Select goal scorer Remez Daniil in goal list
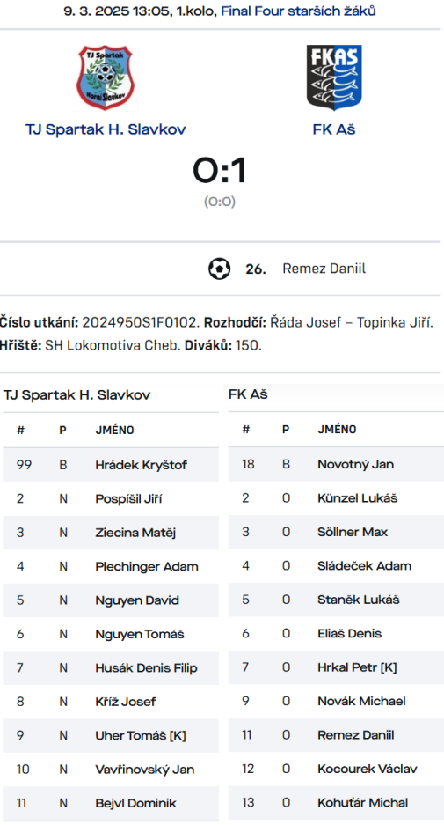The width and height of the screenshot is (444, 825). (x=324, y=269)
